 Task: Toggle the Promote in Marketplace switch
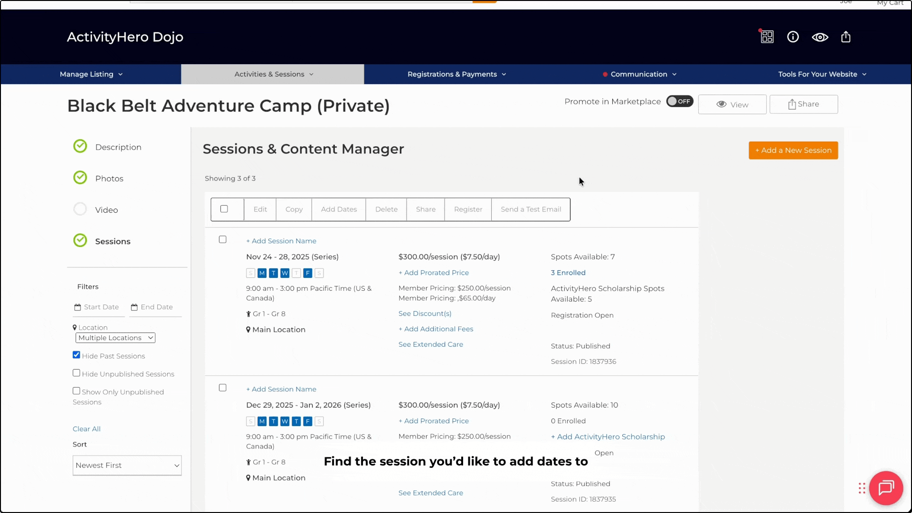point(679,101)
